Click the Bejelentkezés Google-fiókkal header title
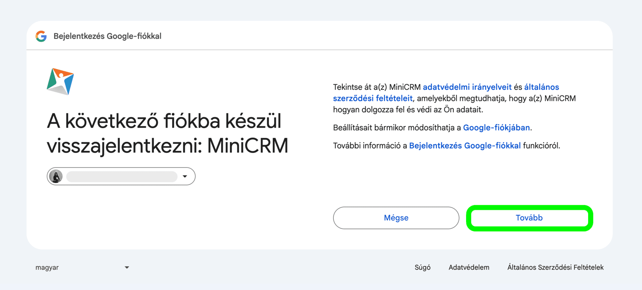 [x=107, y=36]
